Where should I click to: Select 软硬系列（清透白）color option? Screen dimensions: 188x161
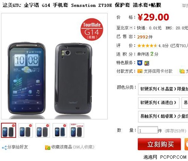(159, 103)
